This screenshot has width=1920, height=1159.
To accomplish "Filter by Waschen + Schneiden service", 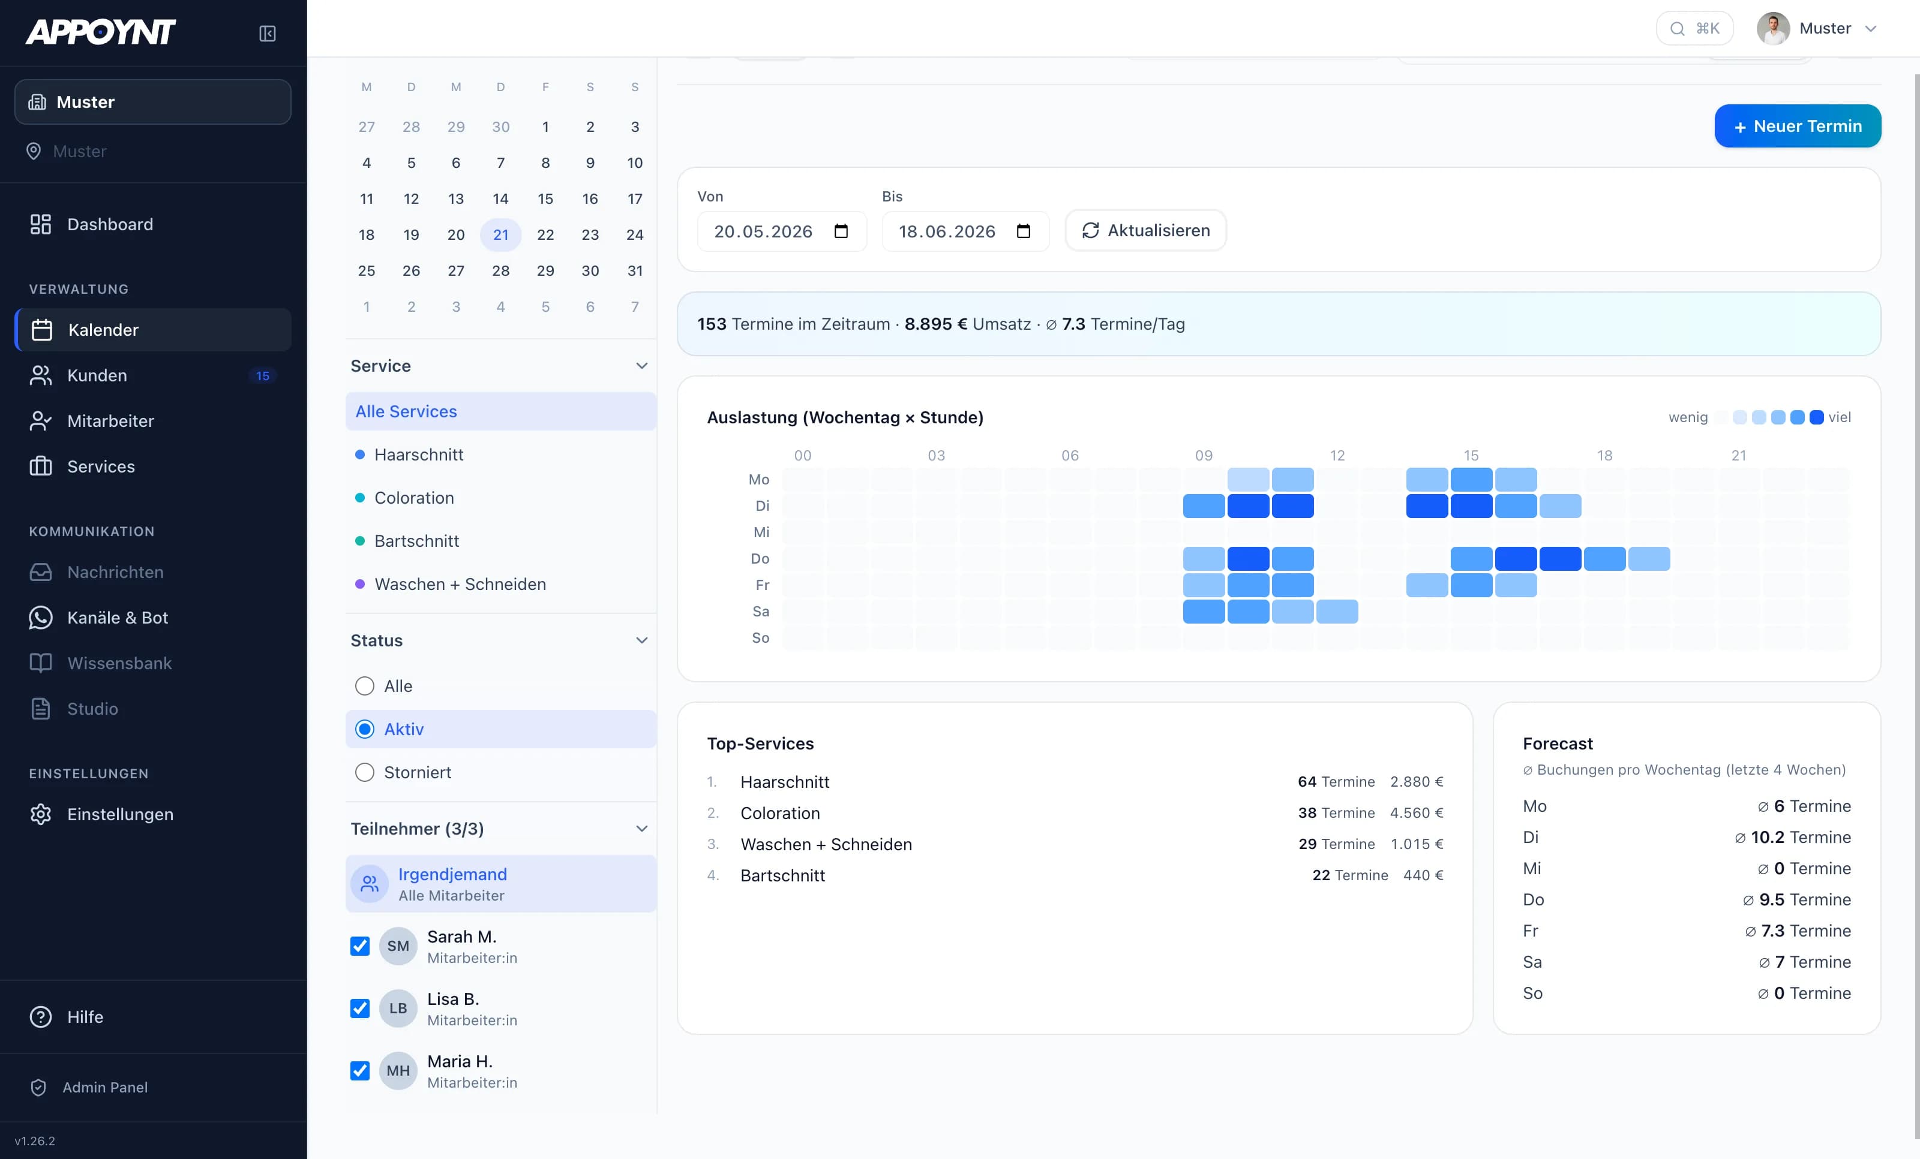I will click(500, 584).
